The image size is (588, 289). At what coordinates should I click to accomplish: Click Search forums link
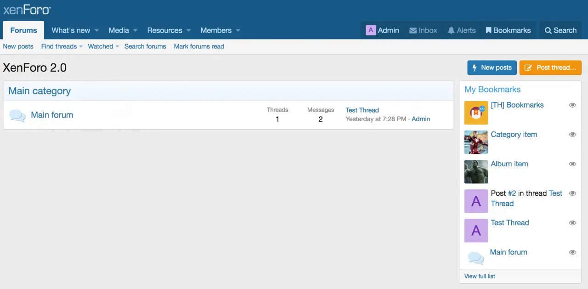click(x=145, y=46)
